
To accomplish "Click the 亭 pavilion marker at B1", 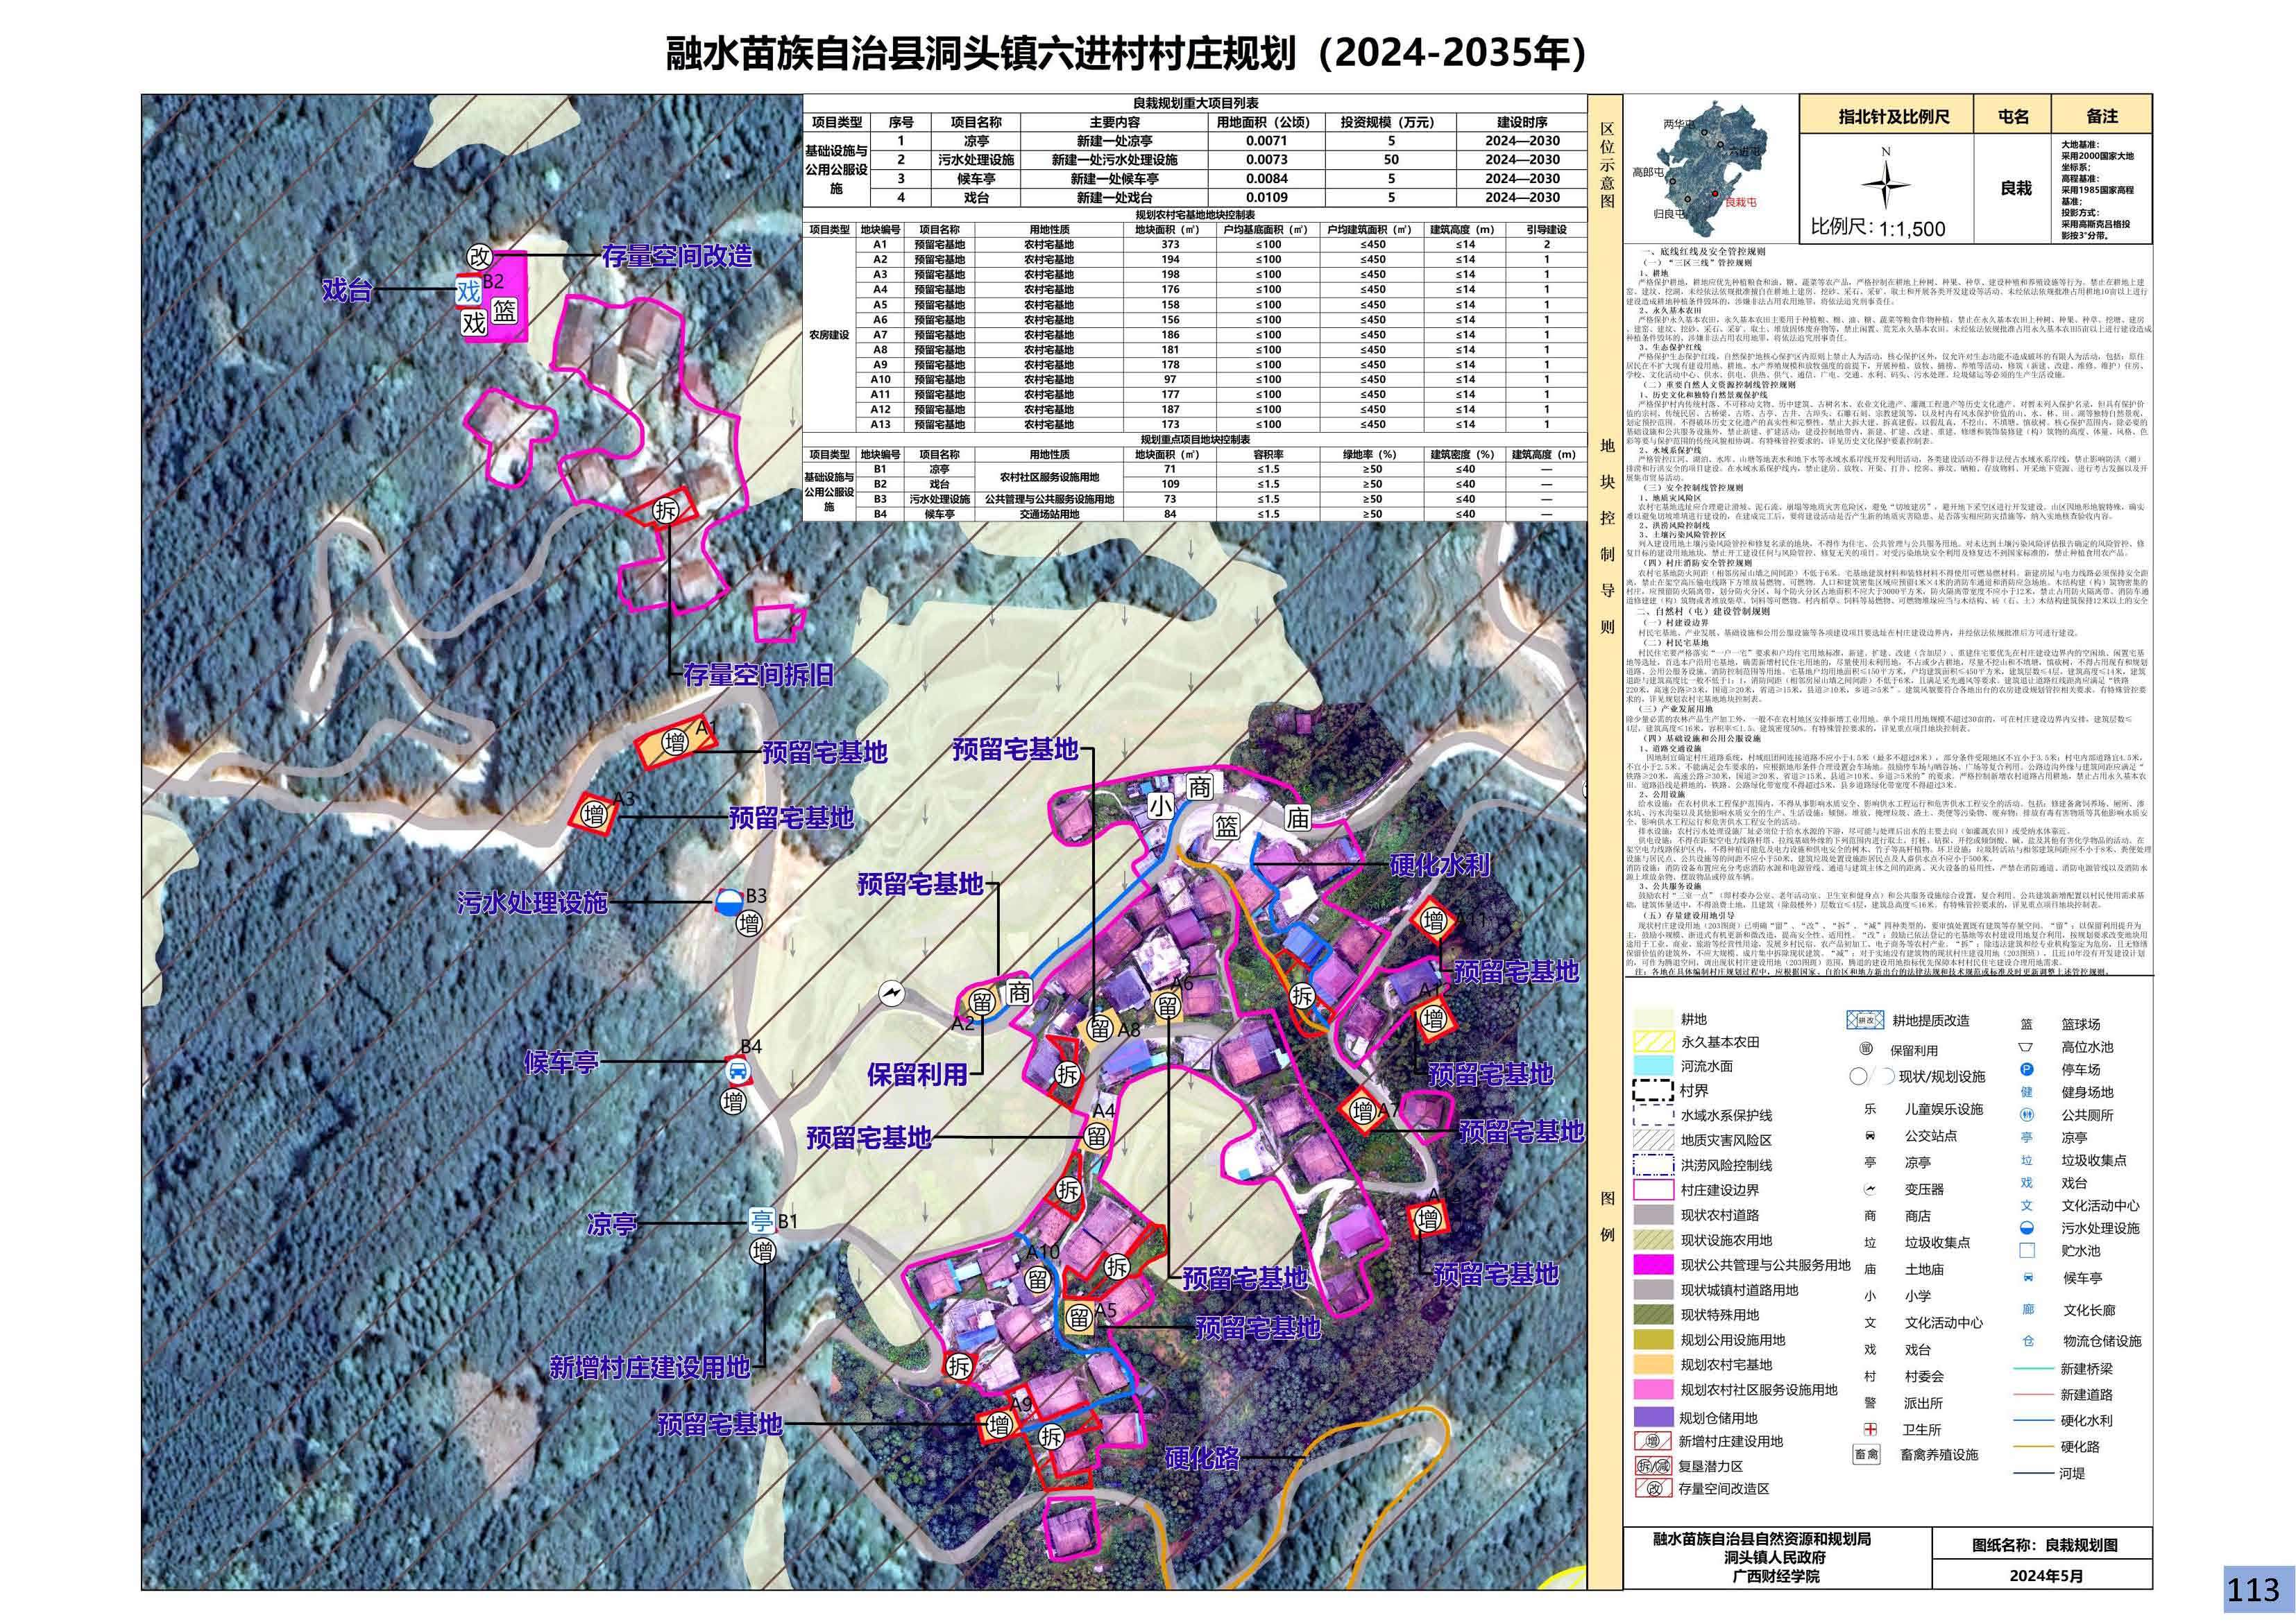I will 762,1221.
